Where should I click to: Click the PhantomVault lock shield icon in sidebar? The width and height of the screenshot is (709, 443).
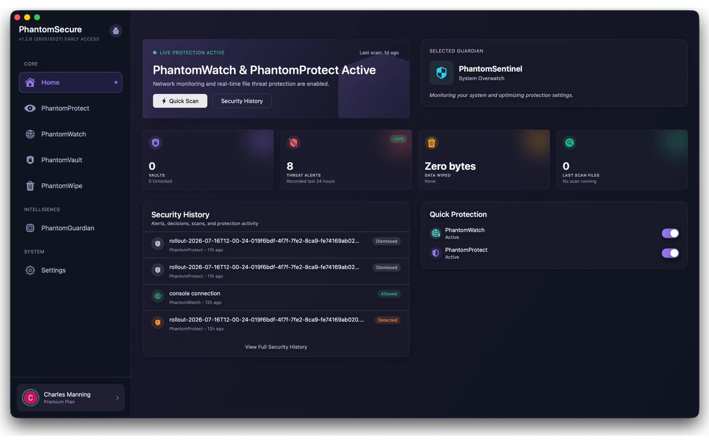(x=30, y=160)
